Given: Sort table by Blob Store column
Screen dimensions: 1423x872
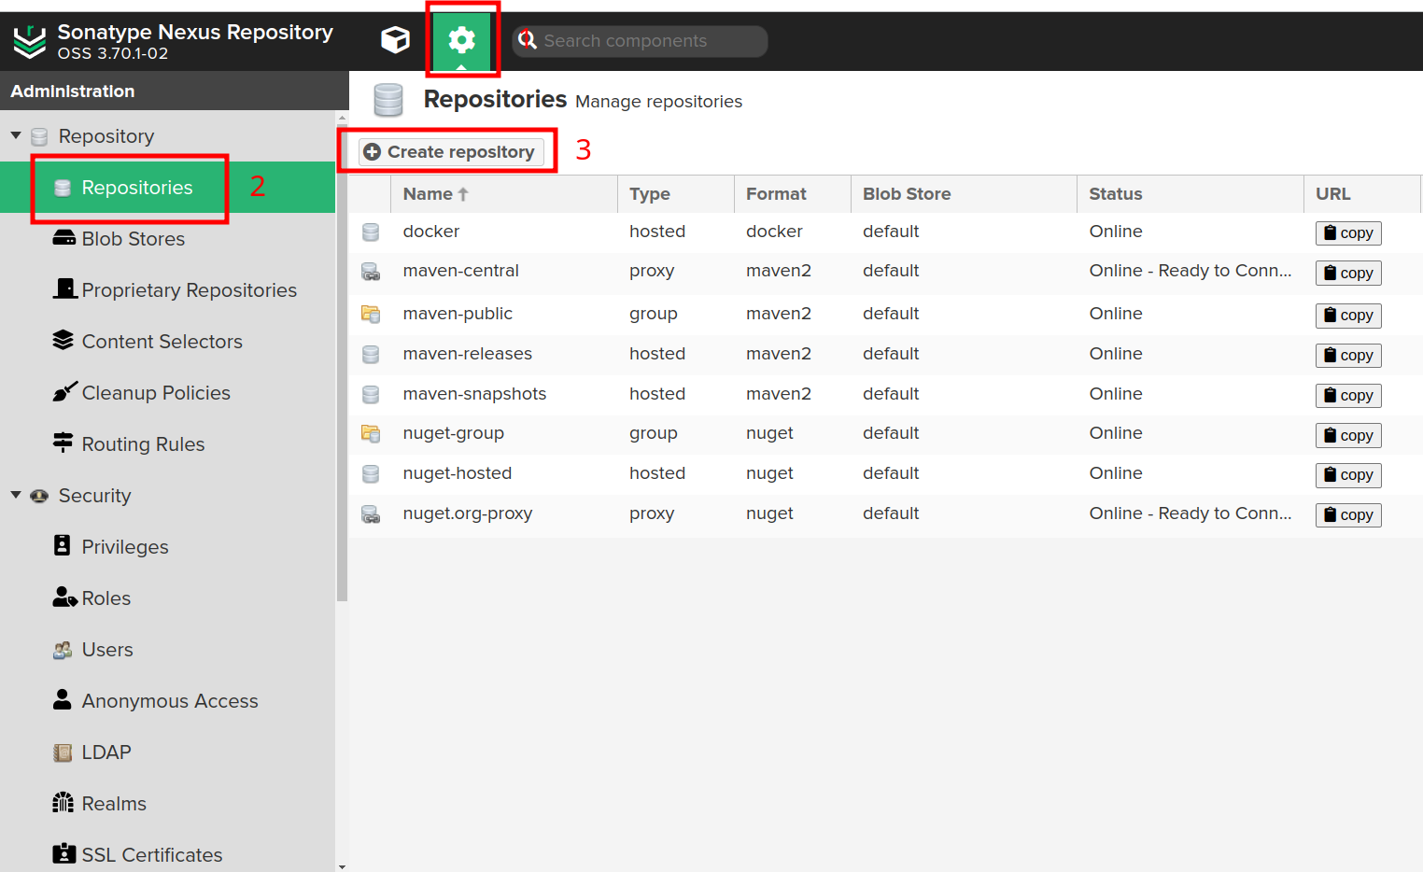Looking at the screenshot, I should pyautogui.click(x=965, y=194).
